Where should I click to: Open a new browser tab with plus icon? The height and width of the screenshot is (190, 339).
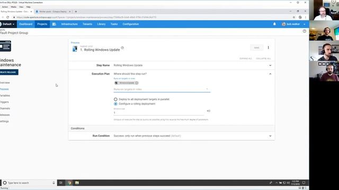(x=76, y=12)
